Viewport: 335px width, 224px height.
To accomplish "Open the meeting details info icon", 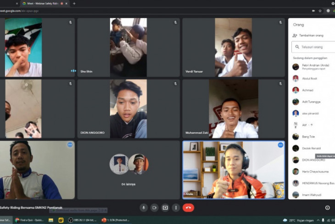I will pyautogui.click(x=327, y=207).
